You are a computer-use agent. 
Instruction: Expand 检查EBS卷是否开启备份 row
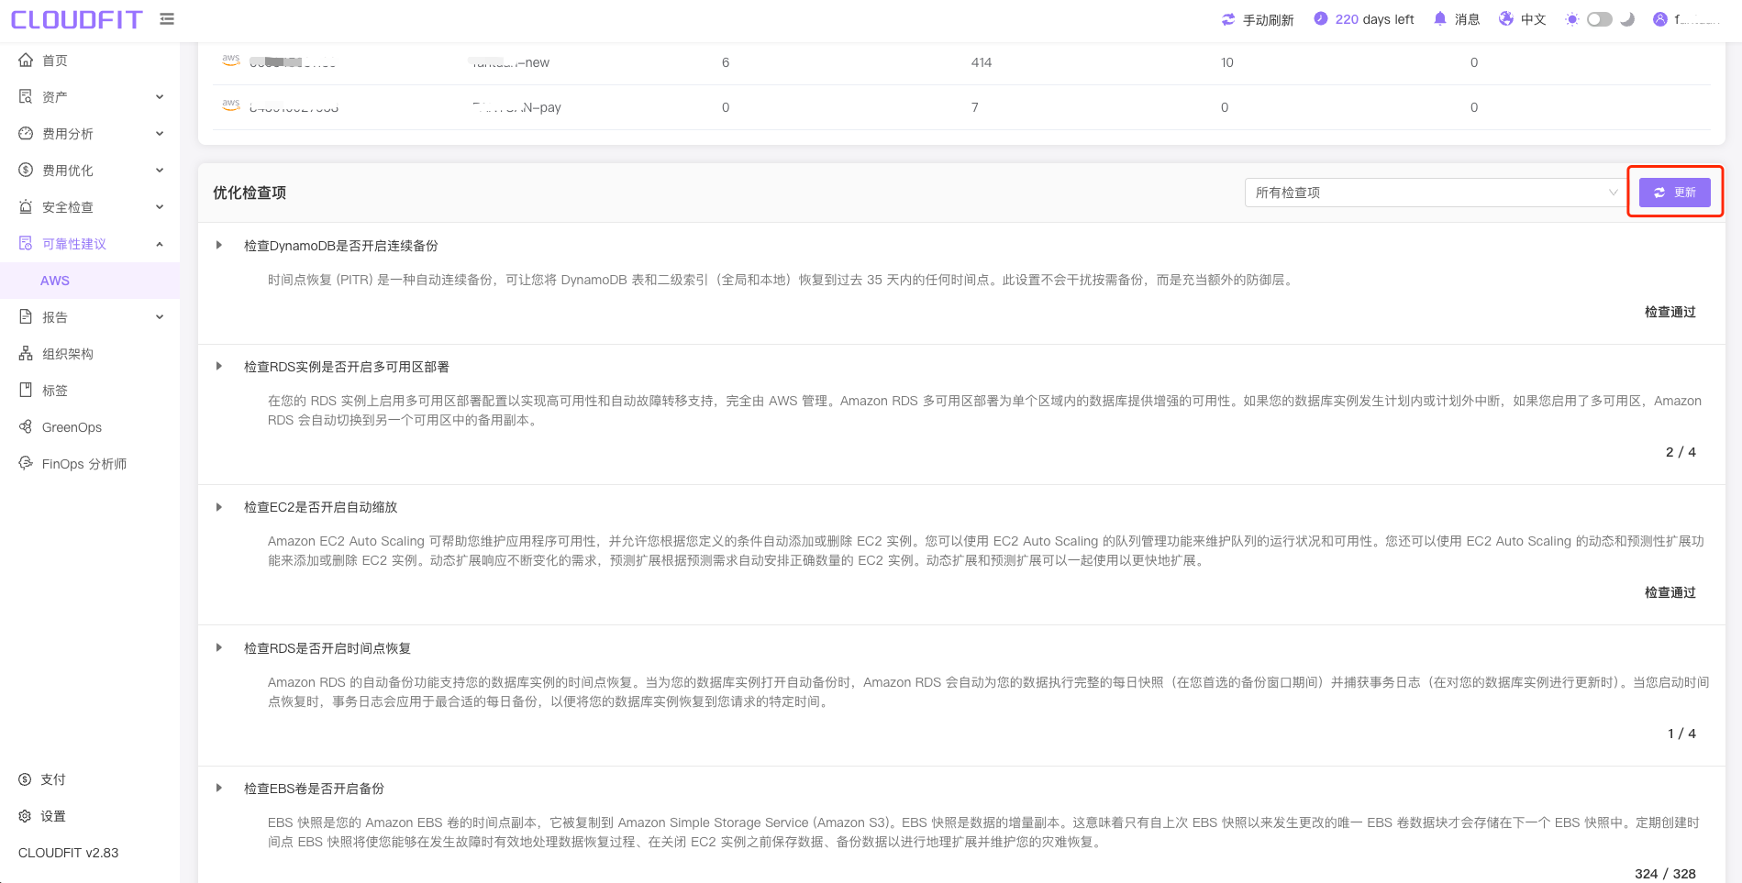(x=218, y=788)
